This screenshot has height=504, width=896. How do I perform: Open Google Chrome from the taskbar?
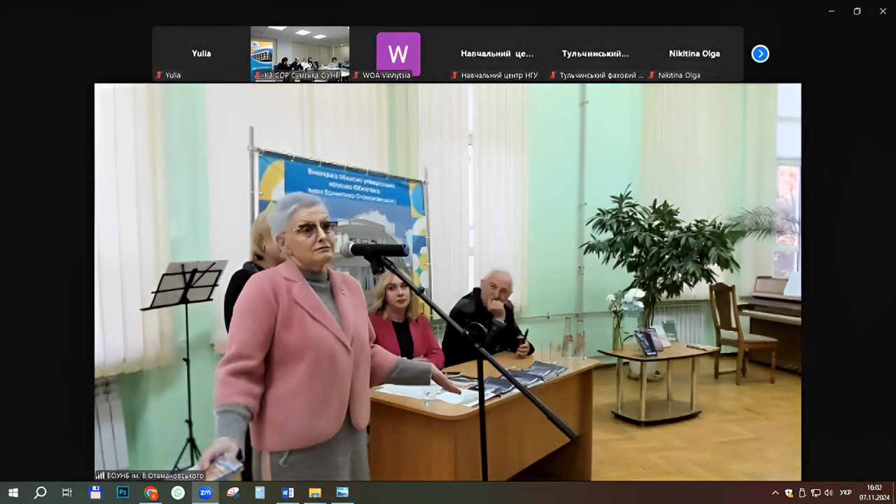150,492
